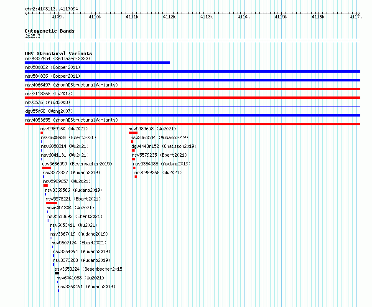Click the nsv3118268 (Lu2017) label

(x=49, y=94)
